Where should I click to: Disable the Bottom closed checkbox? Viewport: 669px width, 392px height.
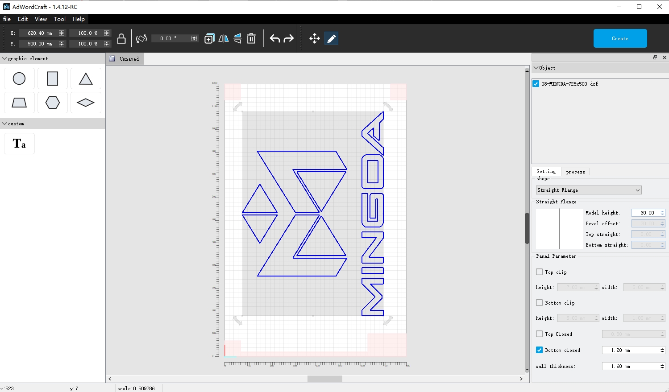[540, 350]
